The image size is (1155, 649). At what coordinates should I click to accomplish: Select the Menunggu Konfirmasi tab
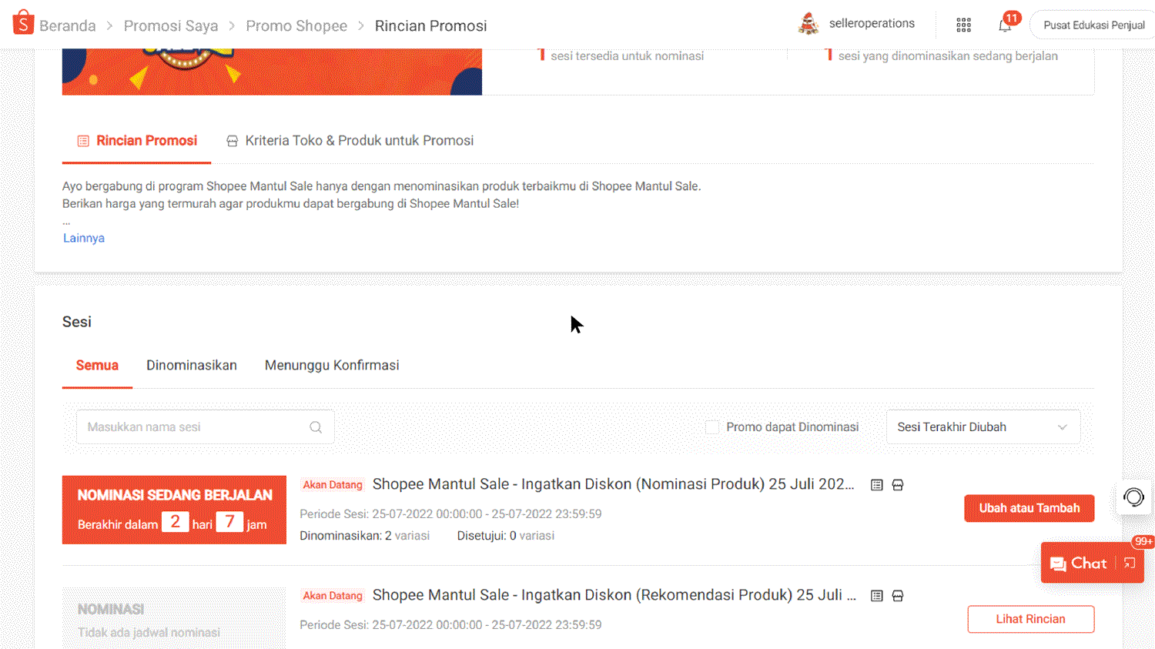tap(332, 366)
